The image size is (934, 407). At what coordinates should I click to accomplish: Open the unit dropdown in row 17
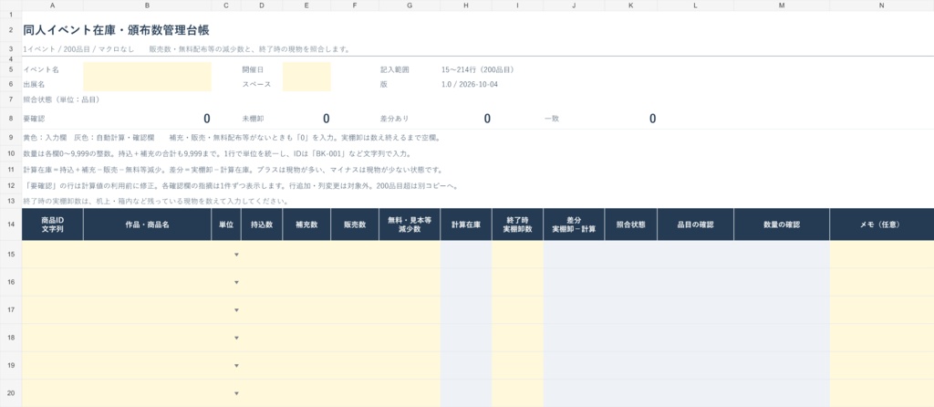point(236,310)
